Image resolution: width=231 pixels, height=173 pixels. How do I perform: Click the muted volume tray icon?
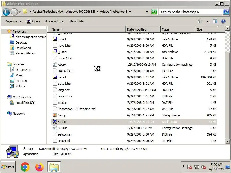[204, 167]
